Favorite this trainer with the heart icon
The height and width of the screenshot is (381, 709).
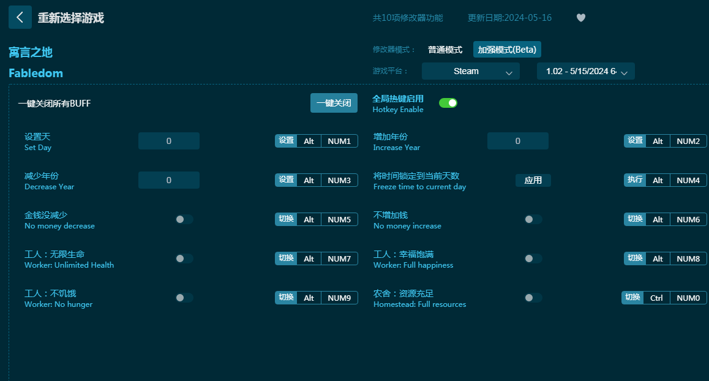pos(581,18)
